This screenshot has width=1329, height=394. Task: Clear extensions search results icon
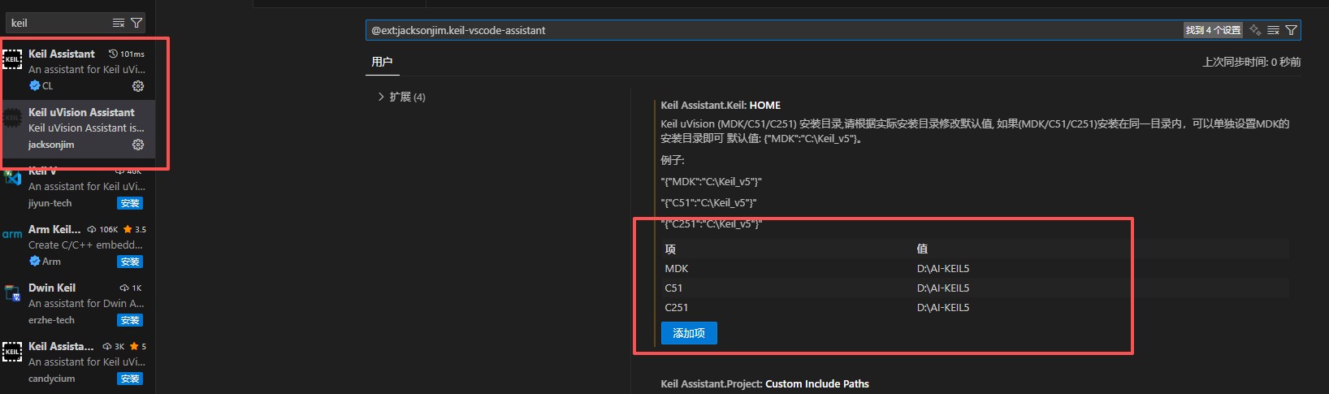[x=119, y=23]
